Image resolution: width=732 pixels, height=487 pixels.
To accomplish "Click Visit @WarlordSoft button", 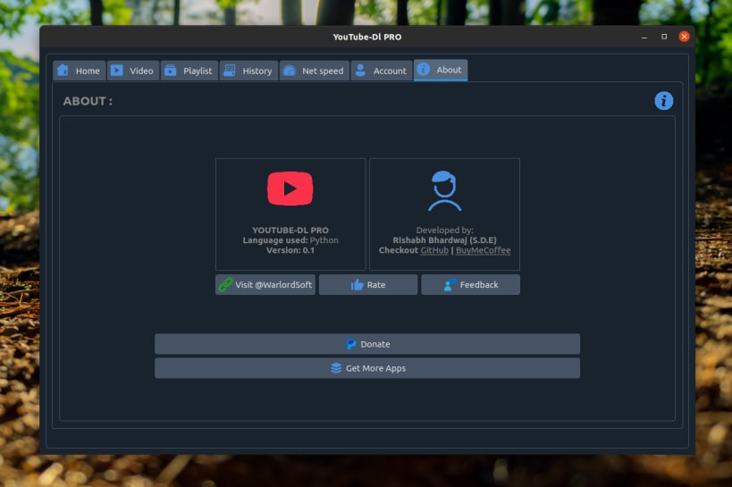I will (265, 285).
